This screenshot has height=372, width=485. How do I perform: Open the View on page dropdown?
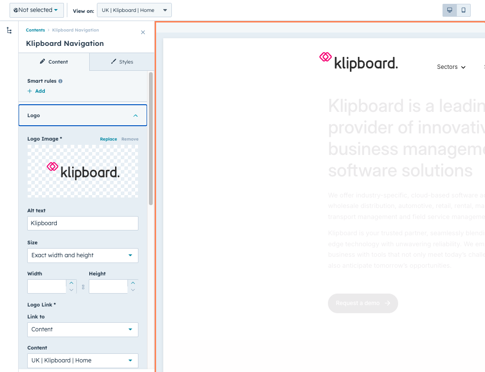[x=134, y=10]
